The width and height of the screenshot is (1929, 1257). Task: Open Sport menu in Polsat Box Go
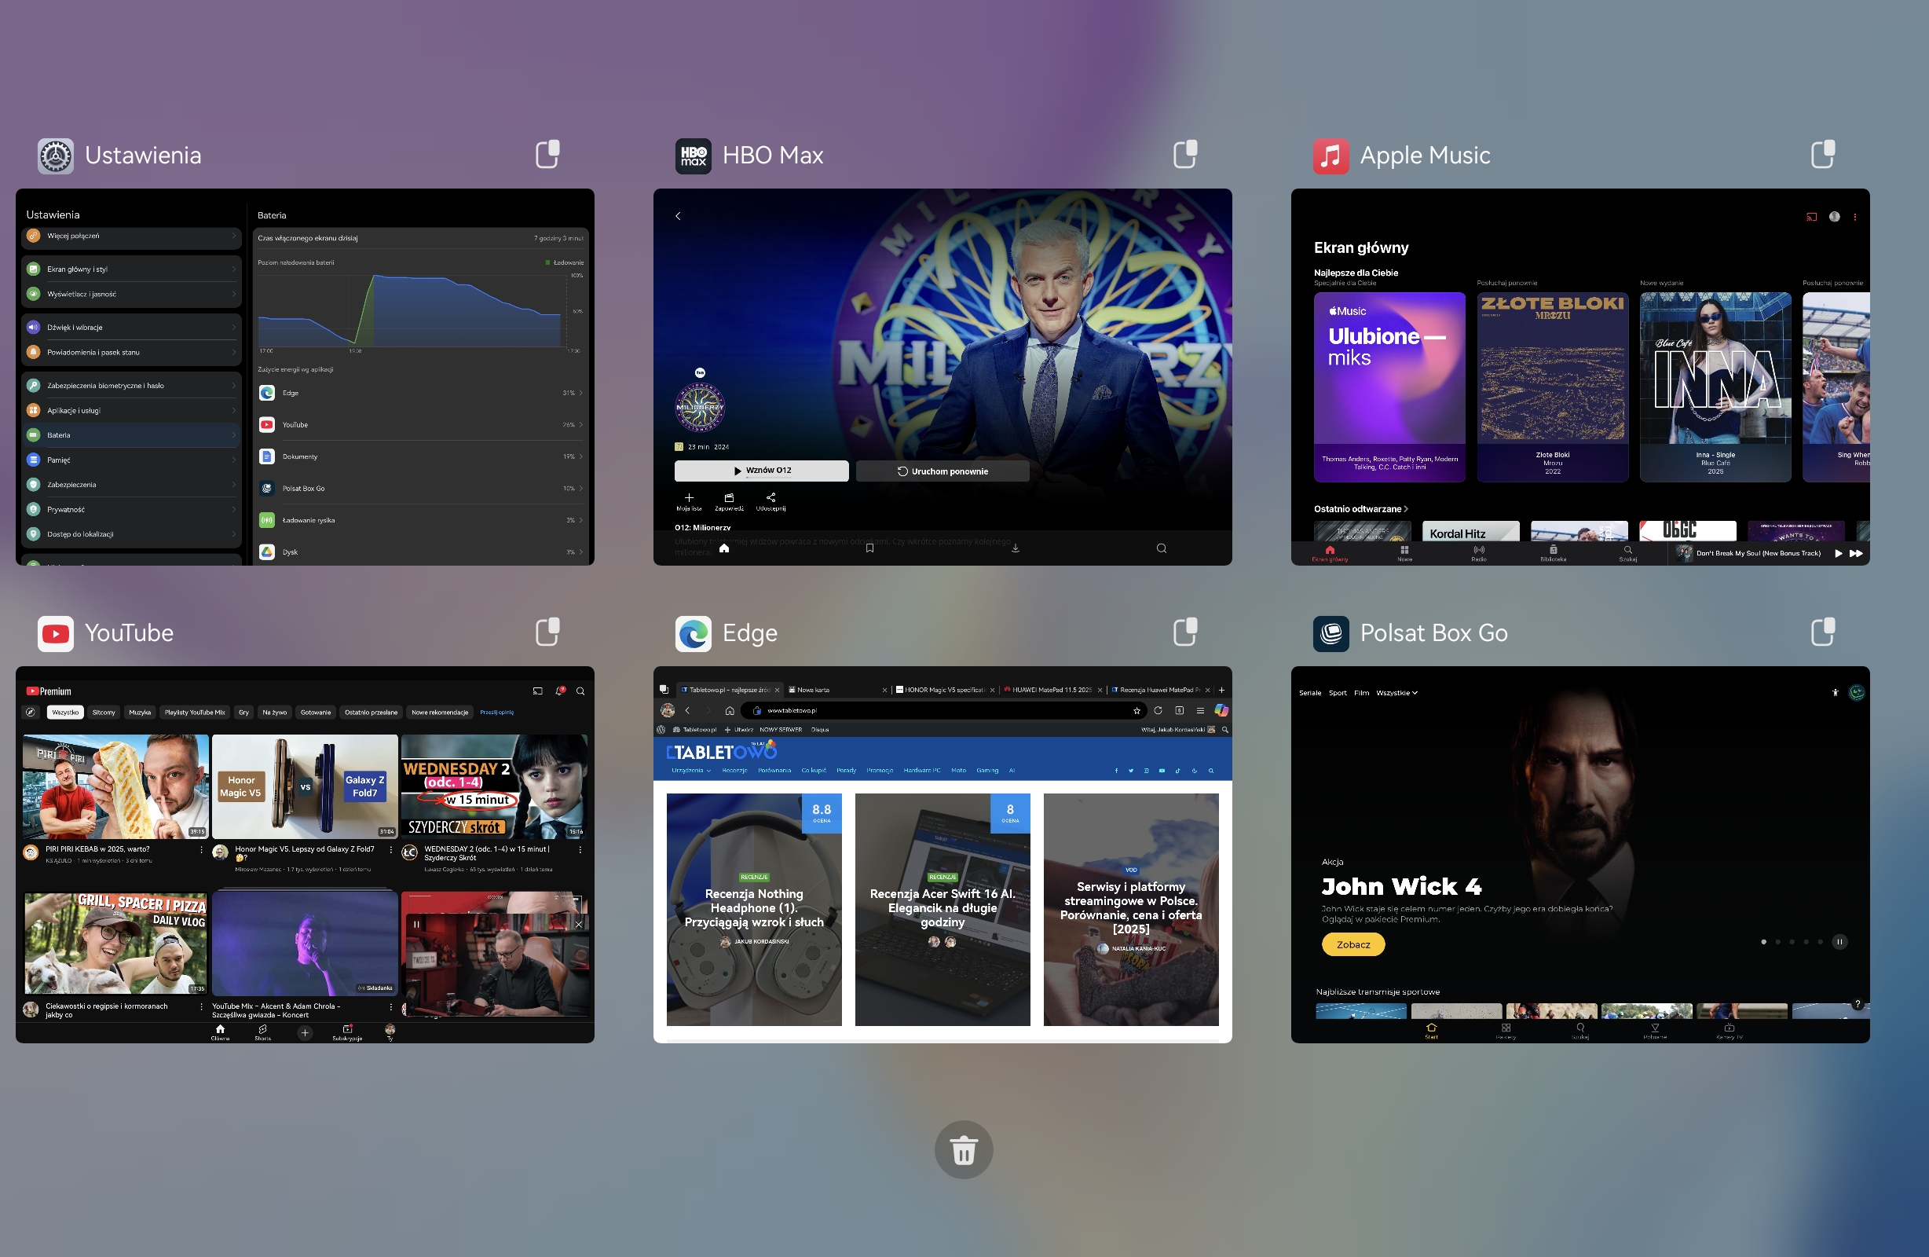click(1338, 693)
